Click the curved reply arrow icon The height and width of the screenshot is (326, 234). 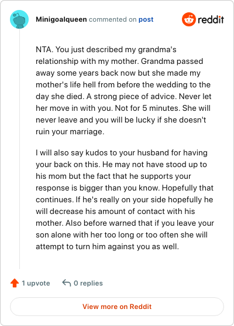[67, 283]
